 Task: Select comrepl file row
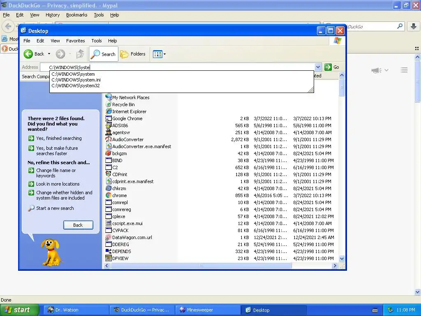(220, 202)
